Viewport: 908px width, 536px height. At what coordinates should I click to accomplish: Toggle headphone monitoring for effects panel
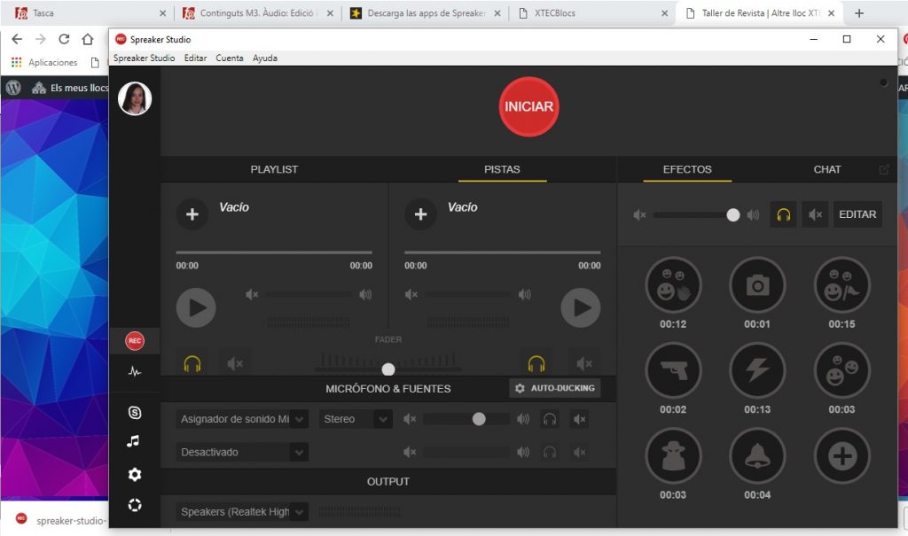tap(783, 214)
